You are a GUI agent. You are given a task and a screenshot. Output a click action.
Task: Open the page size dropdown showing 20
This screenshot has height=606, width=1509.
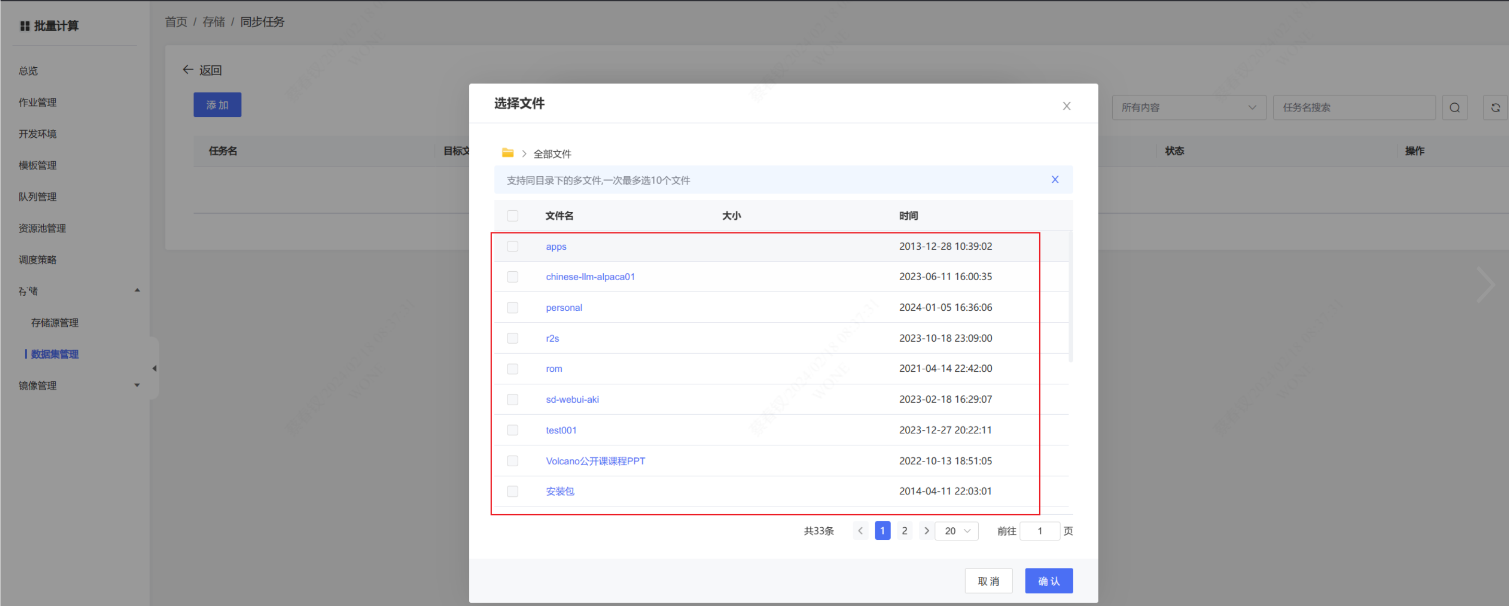tap(957, 530)
